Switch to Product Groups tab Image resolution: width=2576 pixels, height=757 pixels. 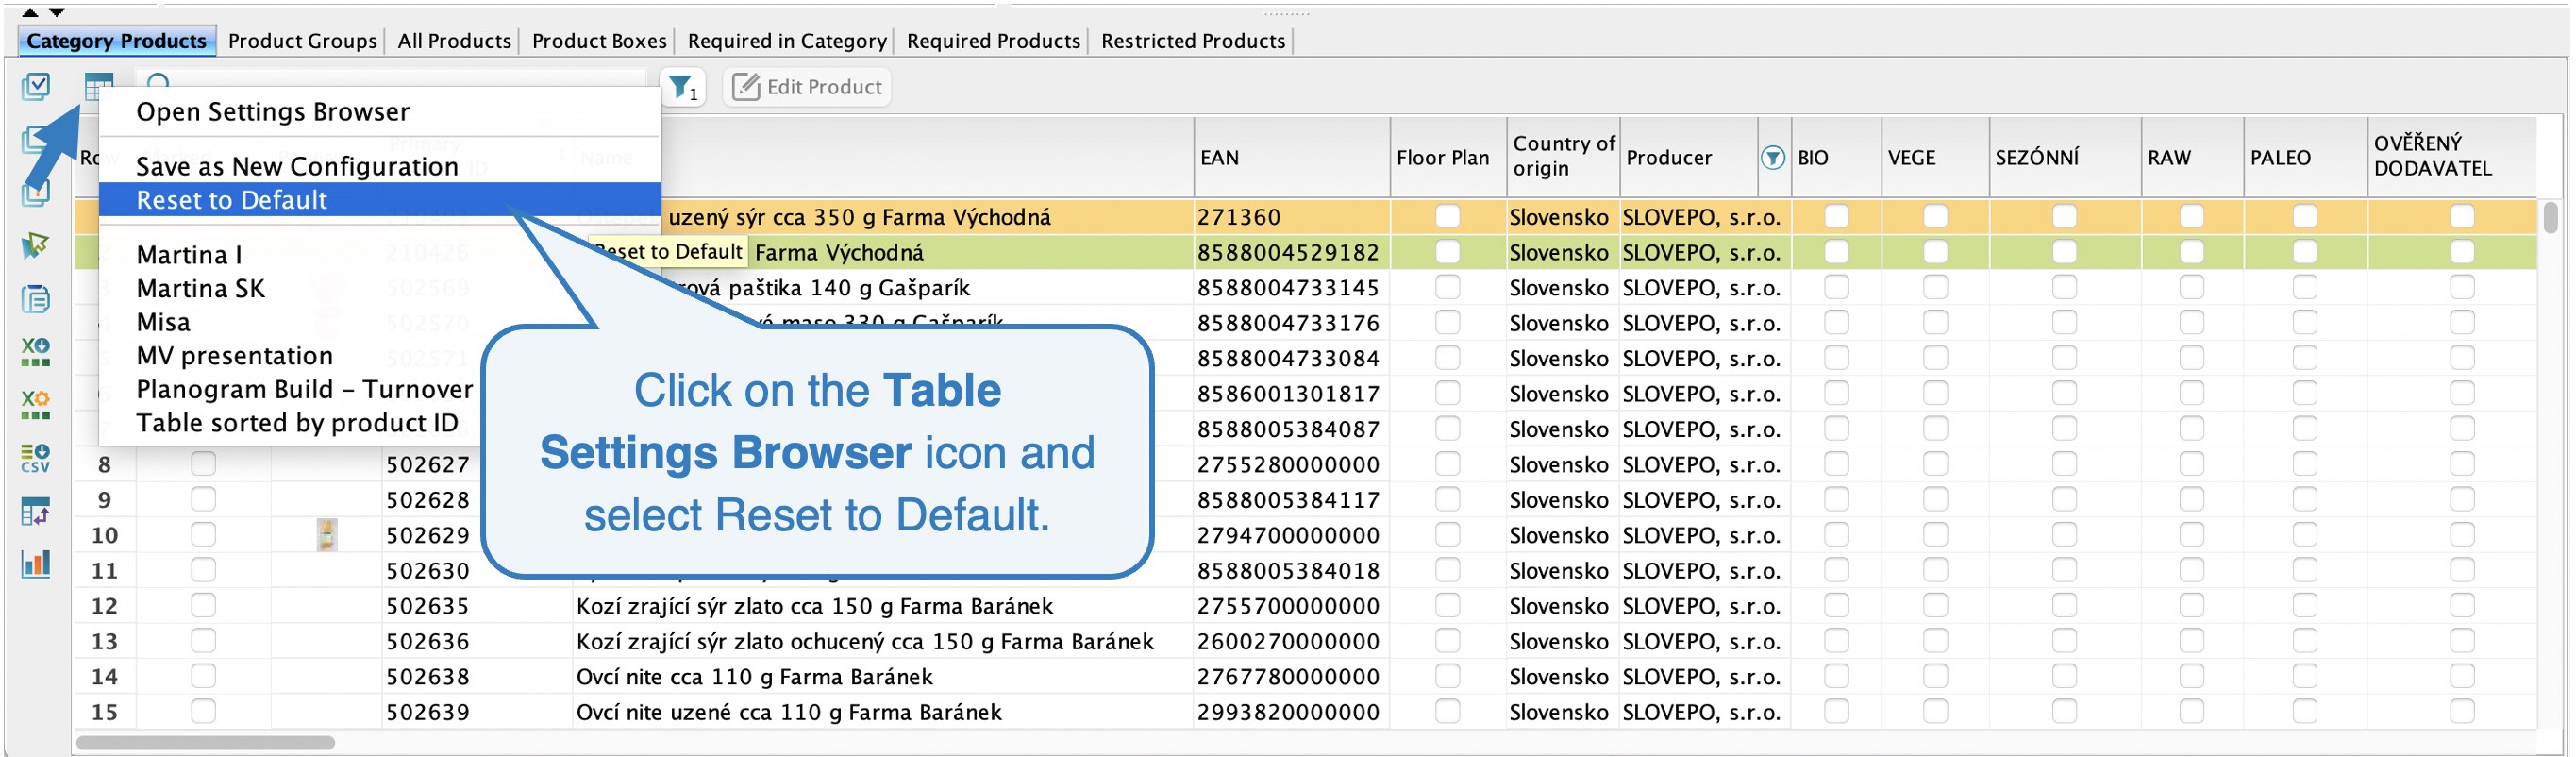tap(302, 41)
